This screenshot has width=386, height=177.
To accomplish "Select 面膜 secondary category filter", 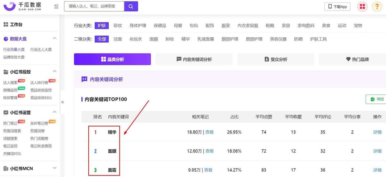I will 154,39.
